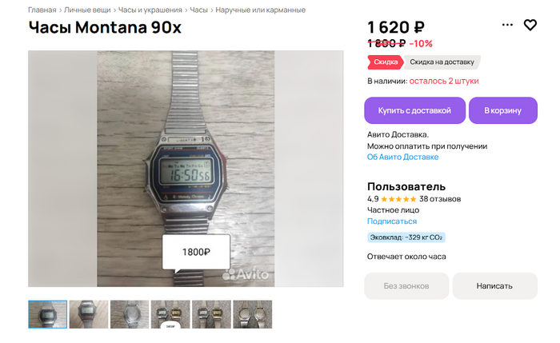Click the Скидка на доставку badge

coord(442,62)
